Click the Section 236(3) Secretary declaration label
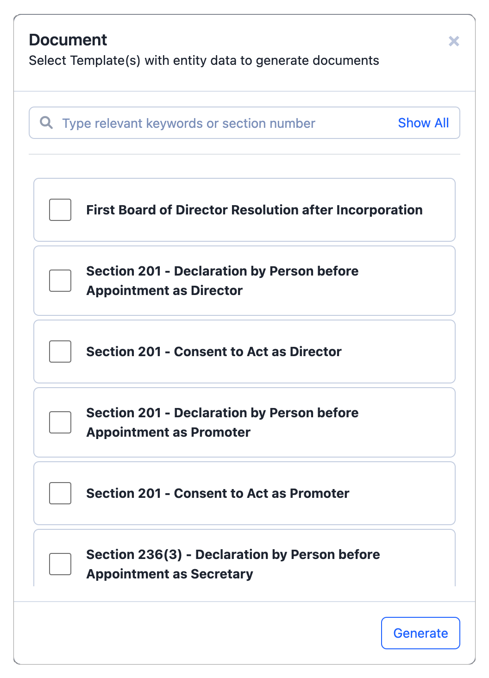489x678 pixels. [233, 564]
